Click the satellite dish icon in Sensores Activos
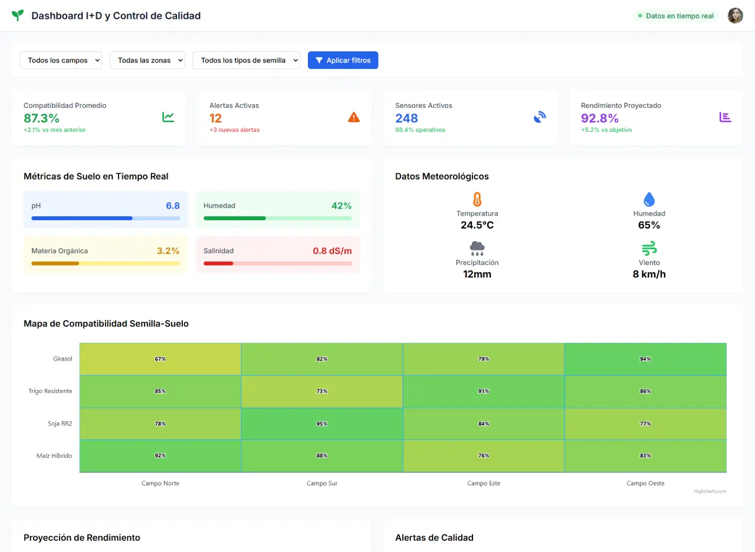The image size is (755, 552). 540,117
